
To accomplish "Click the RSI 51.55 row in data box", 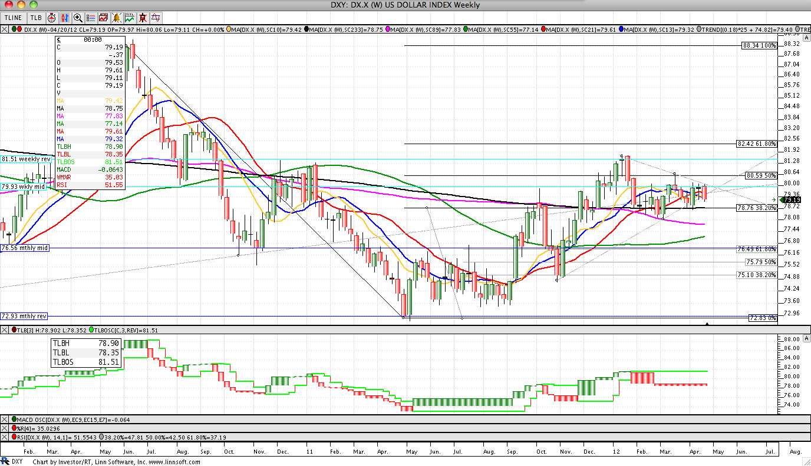I will [90, 185].
